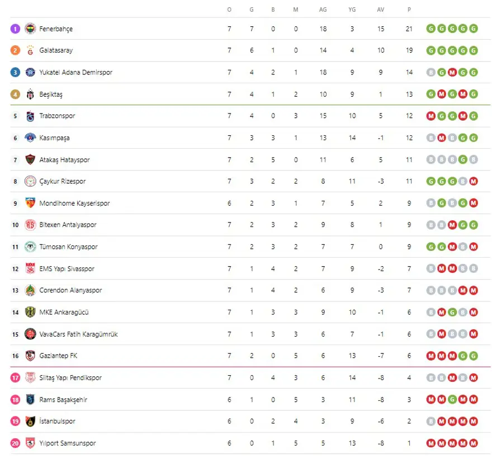
Task: Open the Atakaş Hatayspor team page
Action: 64,160
